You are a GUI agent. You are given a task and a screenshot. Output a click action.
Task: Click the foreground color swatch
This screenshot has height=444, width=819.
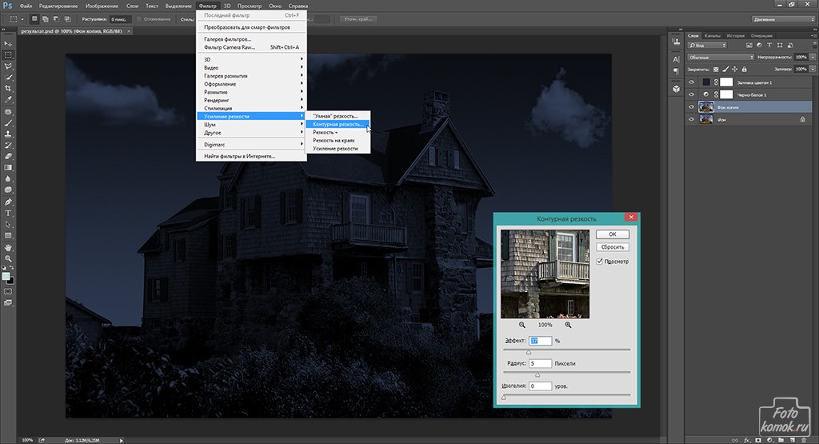6,276
